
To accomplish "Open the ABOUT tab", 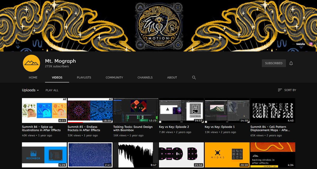I will (172, 78).
